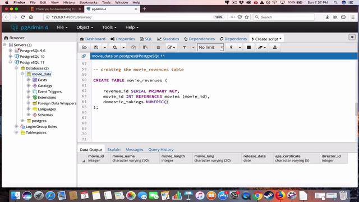Open a new Firefox tab with plus

(x=144, y=9)
